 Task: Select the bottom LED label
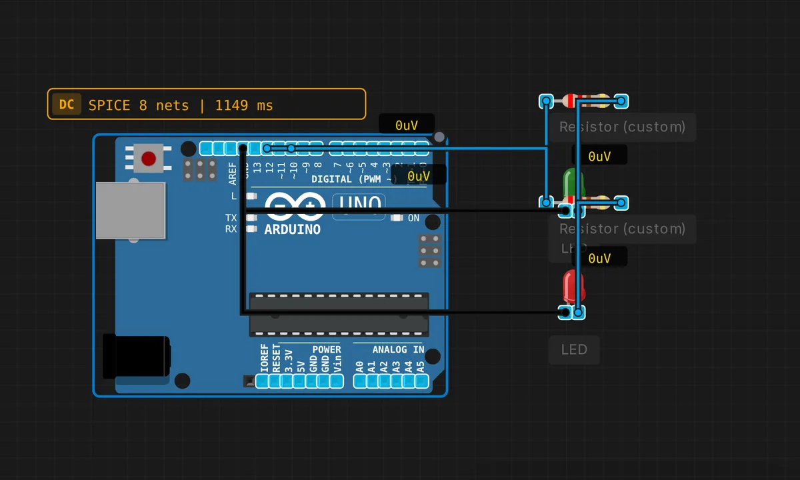tap(574, 349)
